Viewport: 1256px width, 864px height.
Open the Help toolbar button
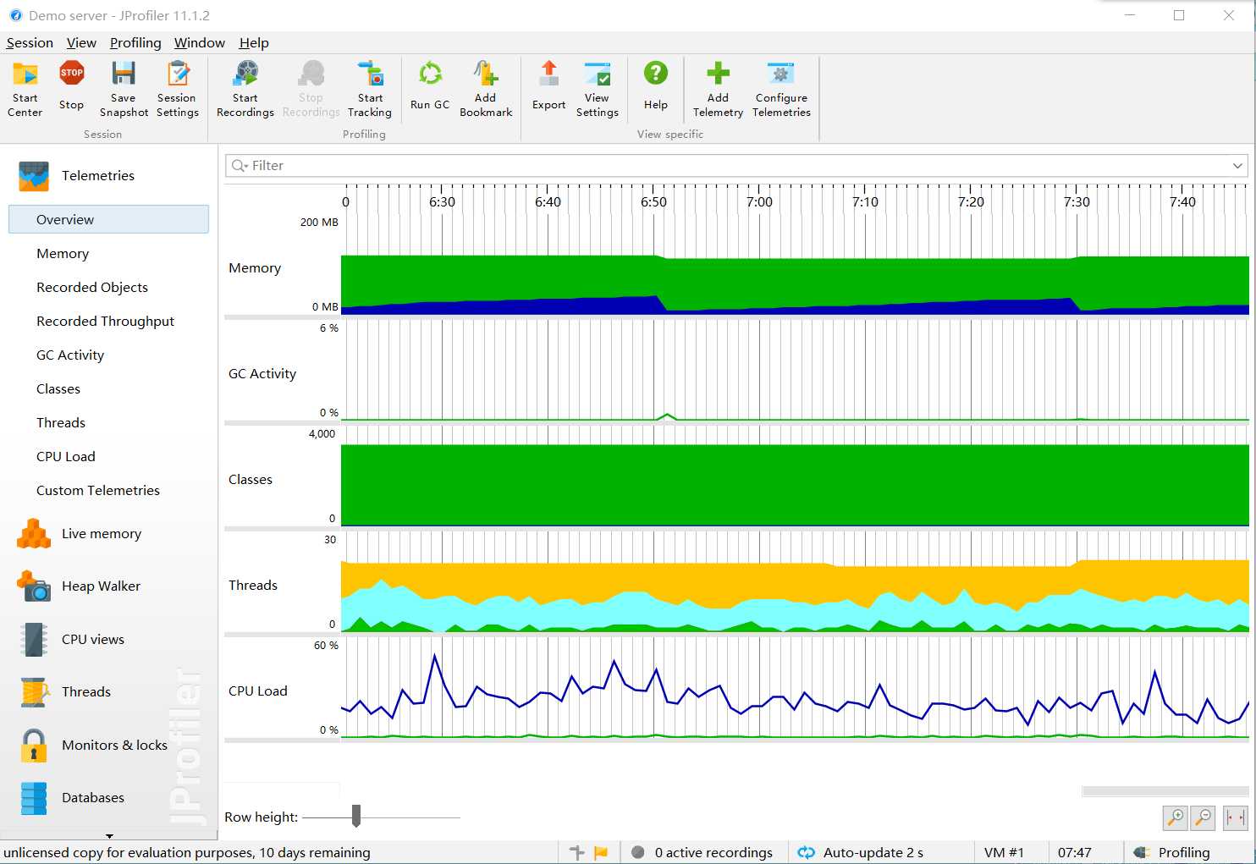tap(656, 86)
